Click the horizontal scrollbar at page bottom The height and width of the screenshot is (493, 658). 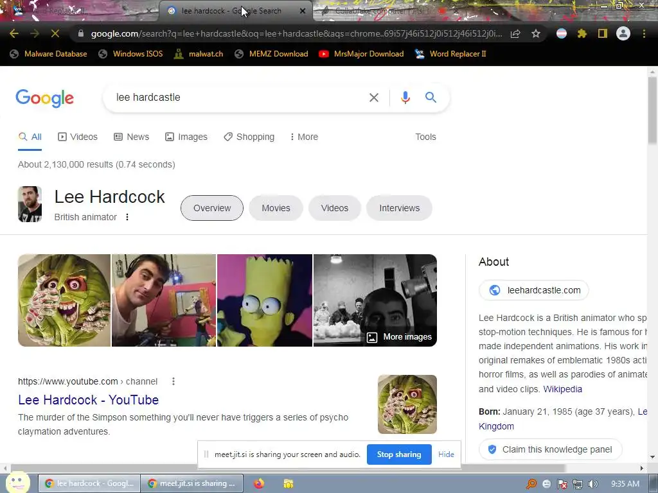(287, 468)
